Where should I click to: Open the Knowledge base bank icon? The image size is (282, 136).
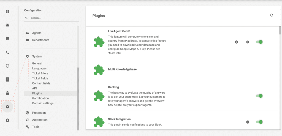tap(7, 93)
